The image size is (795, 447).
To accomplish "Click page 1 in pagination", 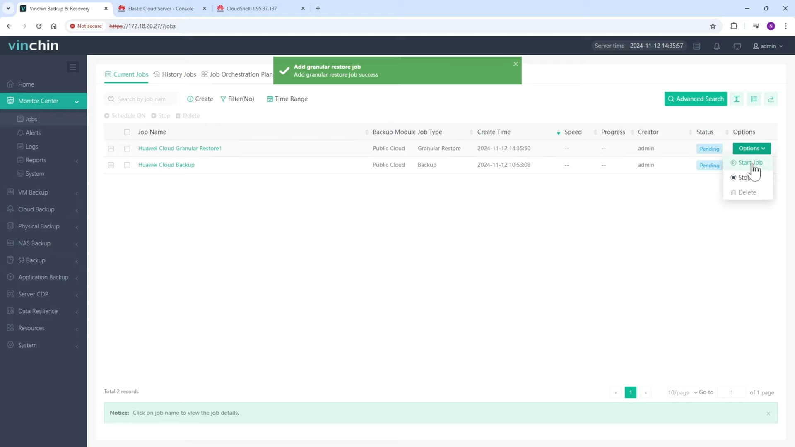I will [630, 392].
